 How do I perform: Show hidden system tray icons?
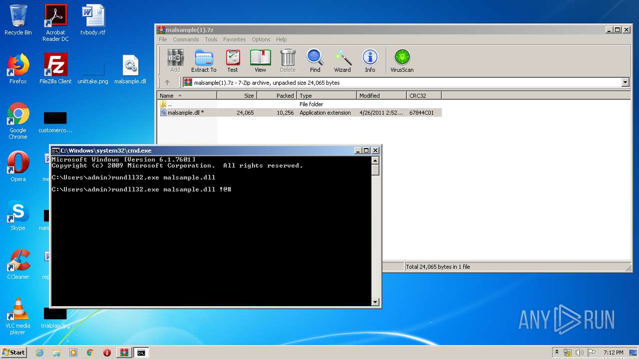point(557,353)
